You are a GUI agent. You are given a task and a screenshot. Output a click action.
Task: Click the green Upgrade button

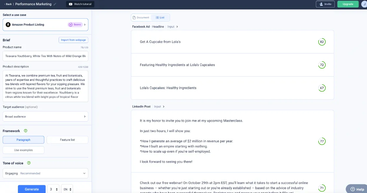click(348, 4)
